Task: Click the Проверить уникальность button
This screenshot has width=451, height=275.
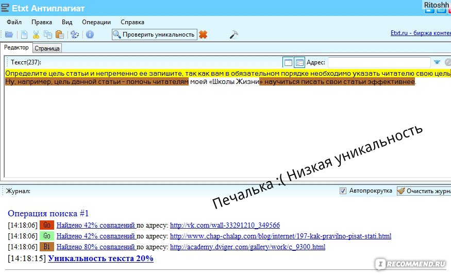Action: click(x=155, y=35)
